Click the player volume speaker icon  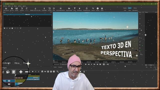(107, 64)
